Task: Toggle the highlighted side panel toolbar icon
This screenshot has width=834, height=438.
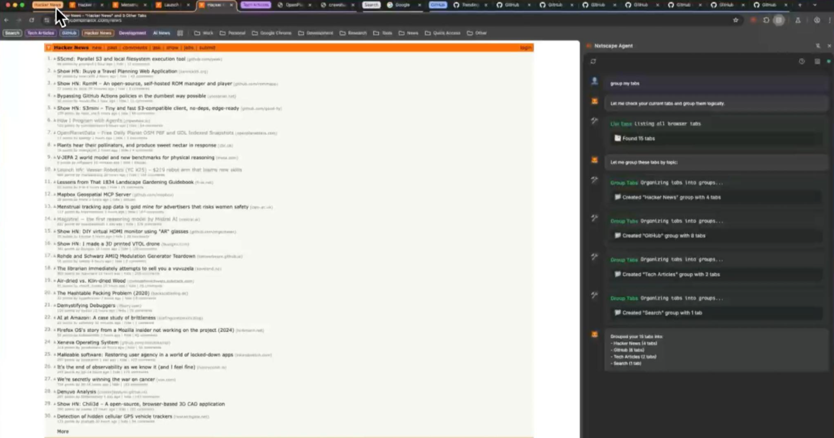Action: (x=779, y=20)
